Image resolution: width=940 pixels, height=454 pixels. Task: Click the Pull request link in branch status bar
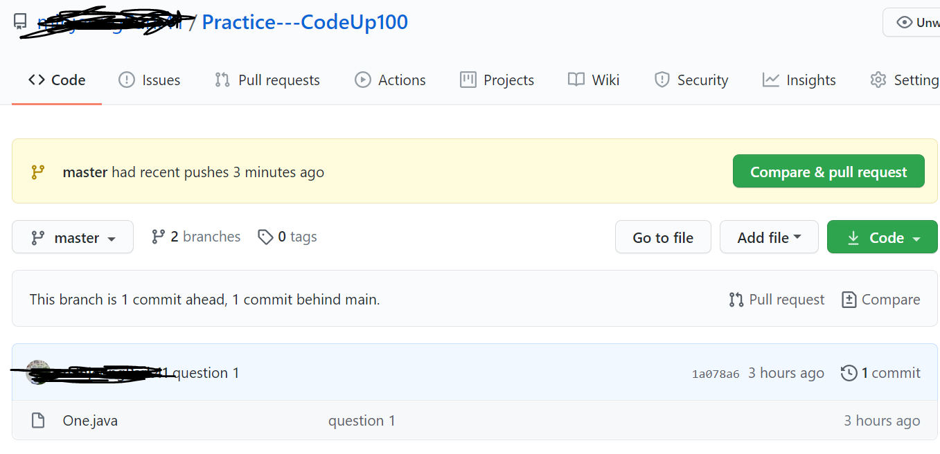[777, 300]
